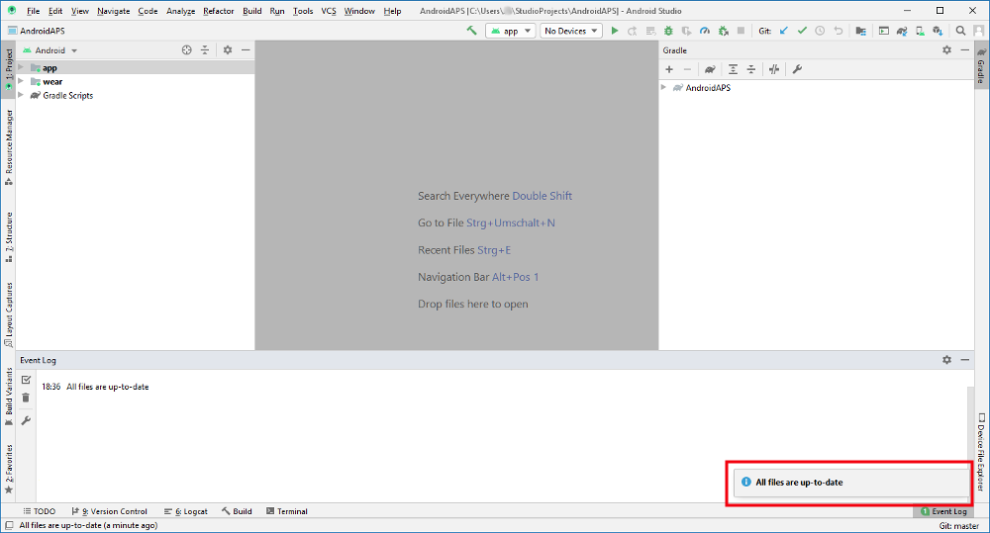
Task: Open the VCS menu
Action: (329, 11)
